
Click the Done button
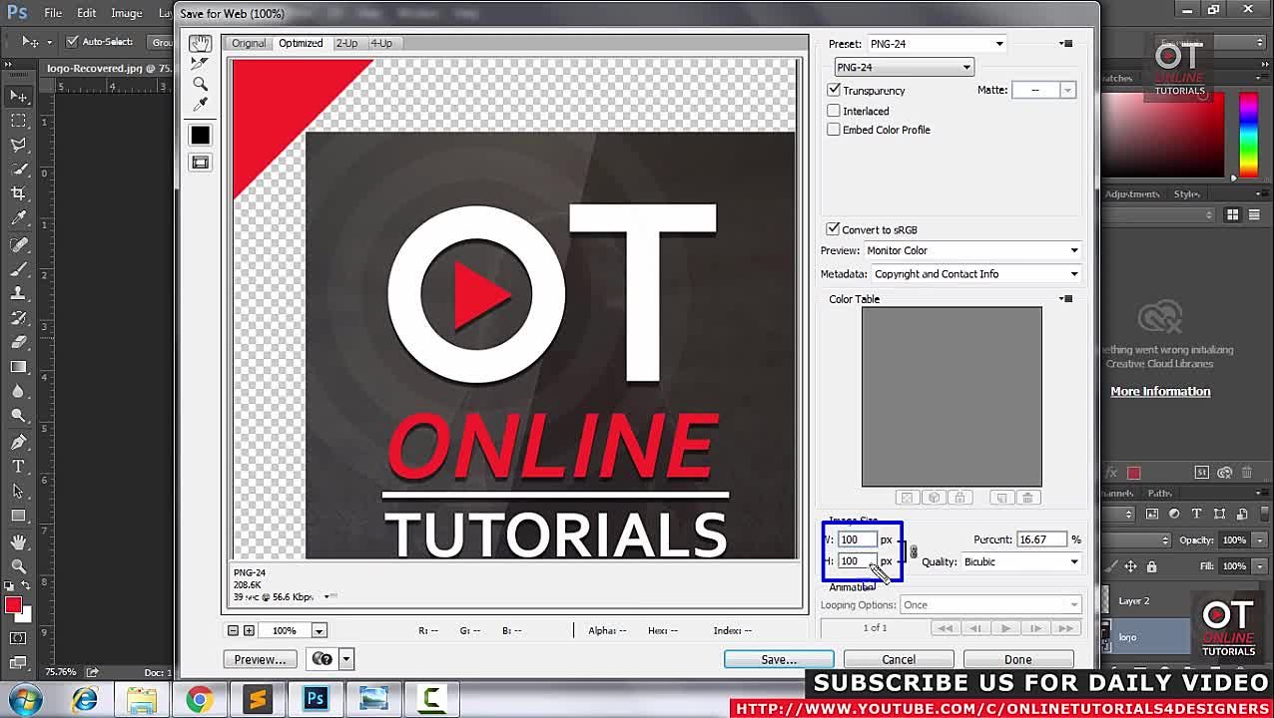1018,659
